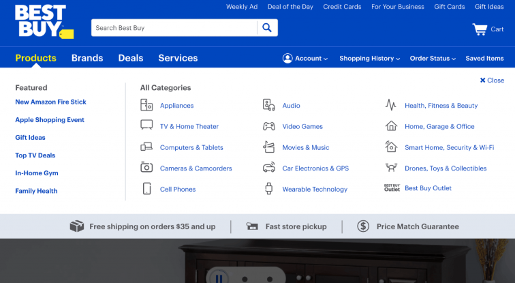This screenshot has height=283, width=515.
Task: Click the Video Games controller icon
Action: (268, 126)
